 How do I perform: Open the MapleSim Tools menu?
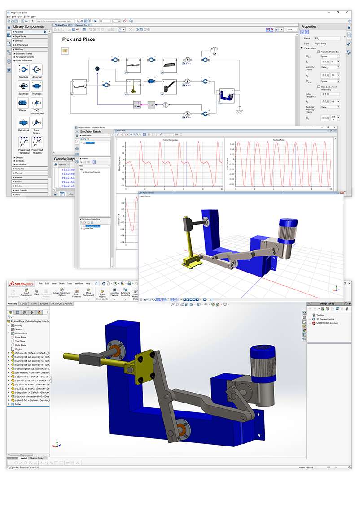[x=26, y=17]
